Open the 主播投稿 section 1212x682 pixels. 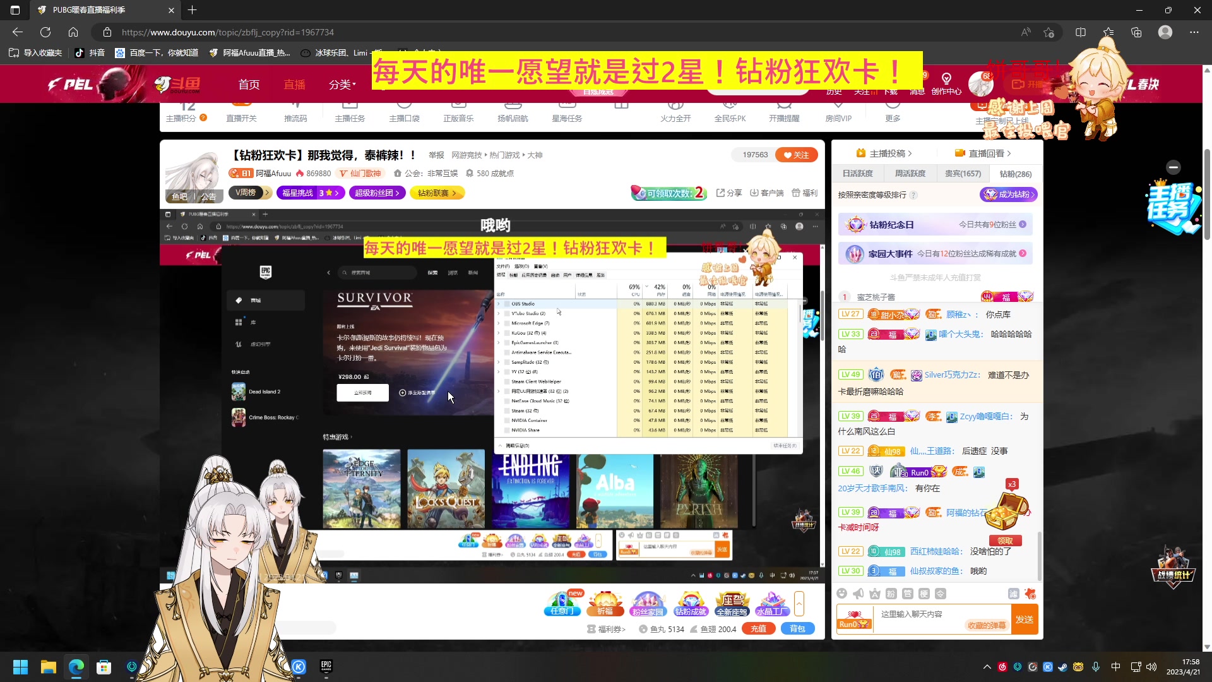click(884, 153)
